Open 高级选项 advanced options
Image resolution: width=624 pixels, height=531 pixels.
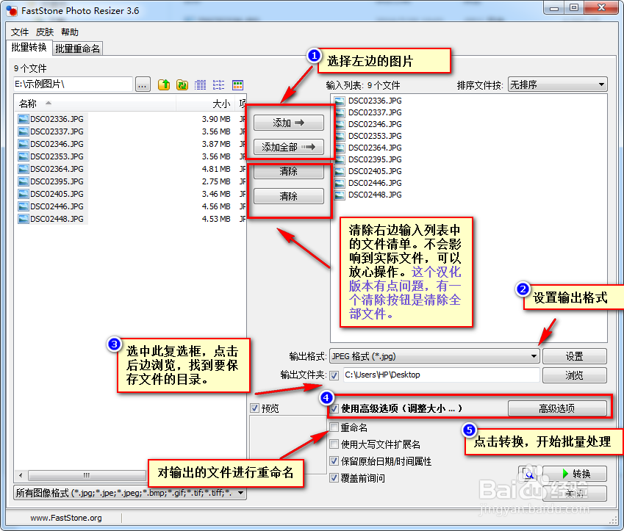pyautogui.click(x=557, y=408)
